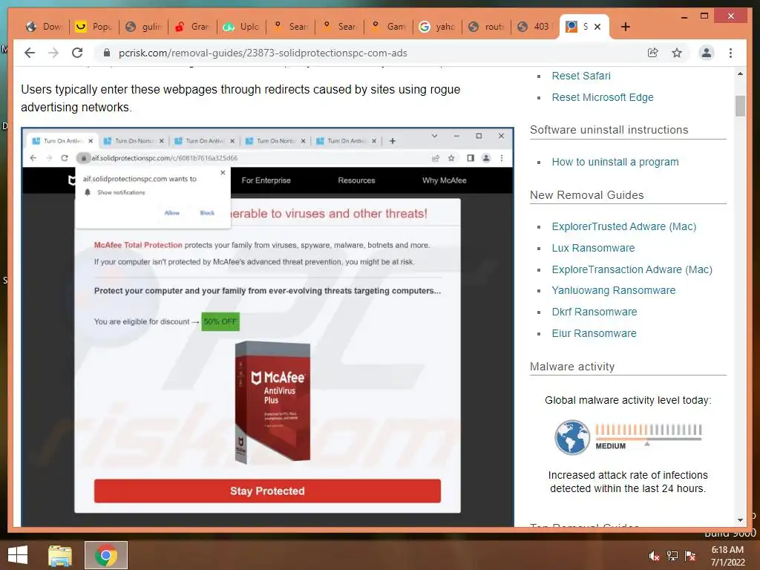Click Allow in the notification popup image
The image size is (760, 570).
click(x=171, y=213)
